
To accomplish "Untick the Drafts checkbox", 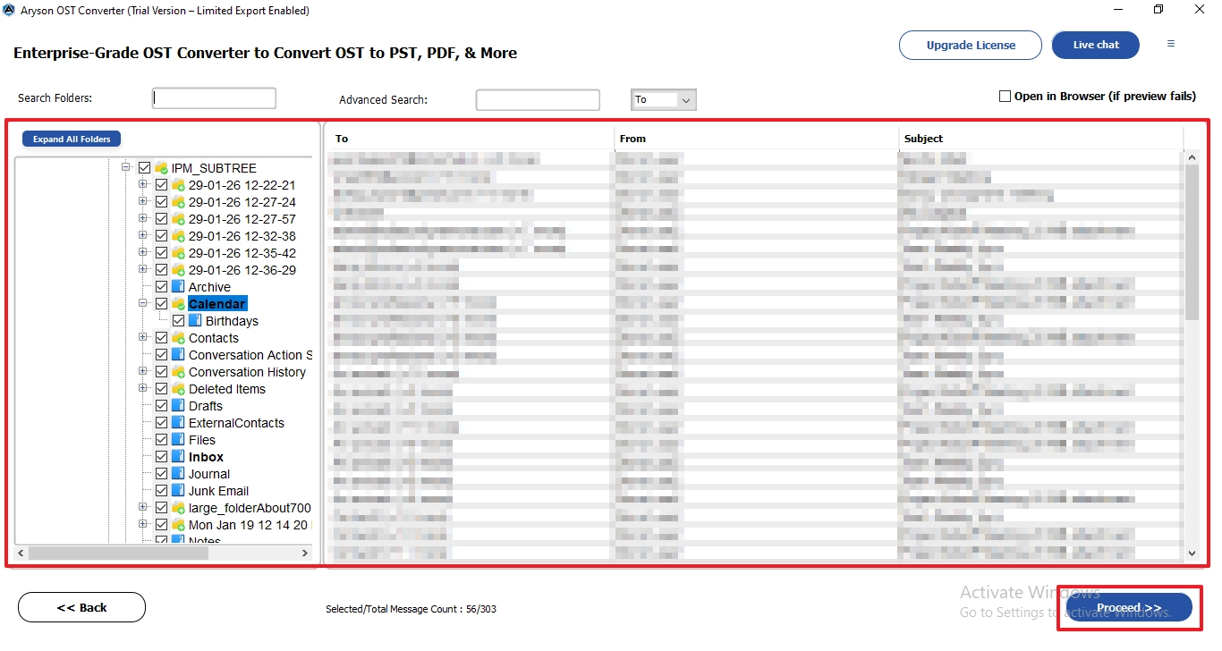I will (x=161, y=406).
